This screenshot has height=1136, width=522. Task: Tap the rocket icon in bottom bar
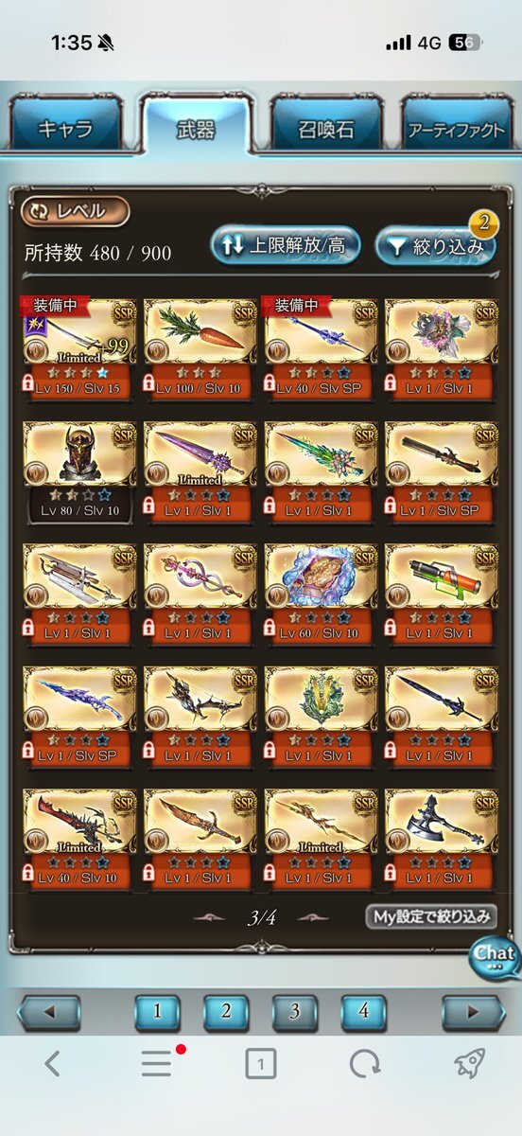pos(470,1064)
